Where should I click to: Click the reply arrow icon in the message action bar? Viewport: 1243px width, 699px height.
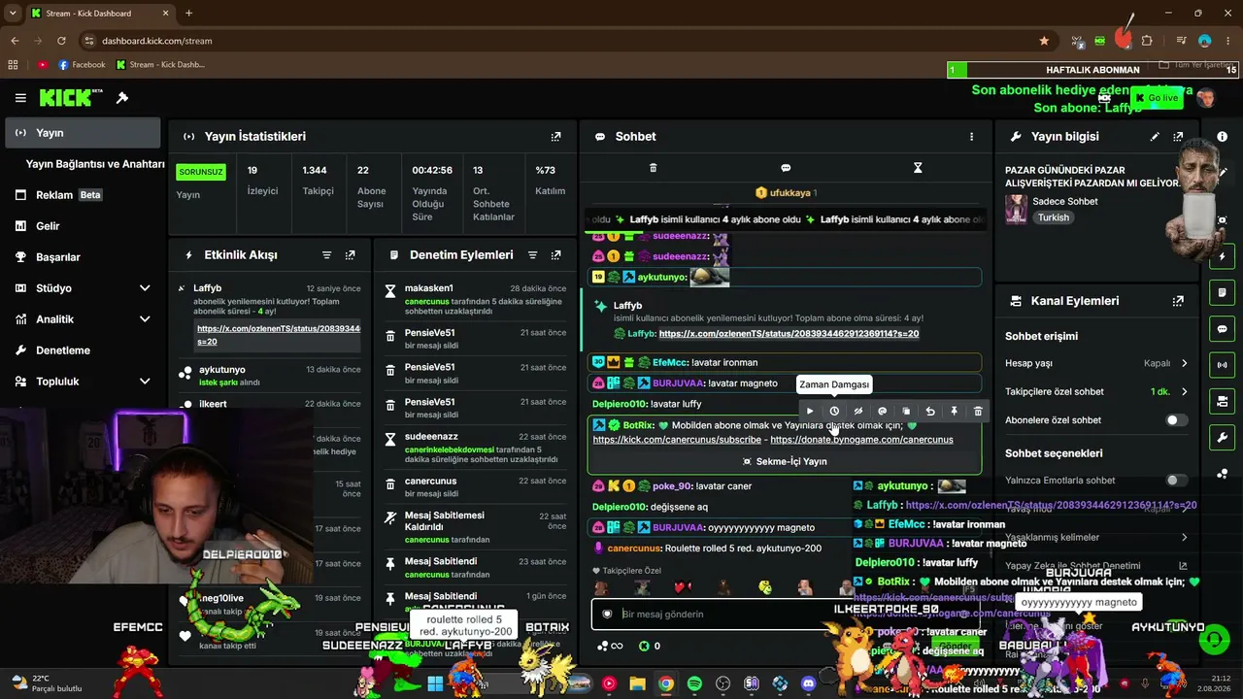coord(930,412)
